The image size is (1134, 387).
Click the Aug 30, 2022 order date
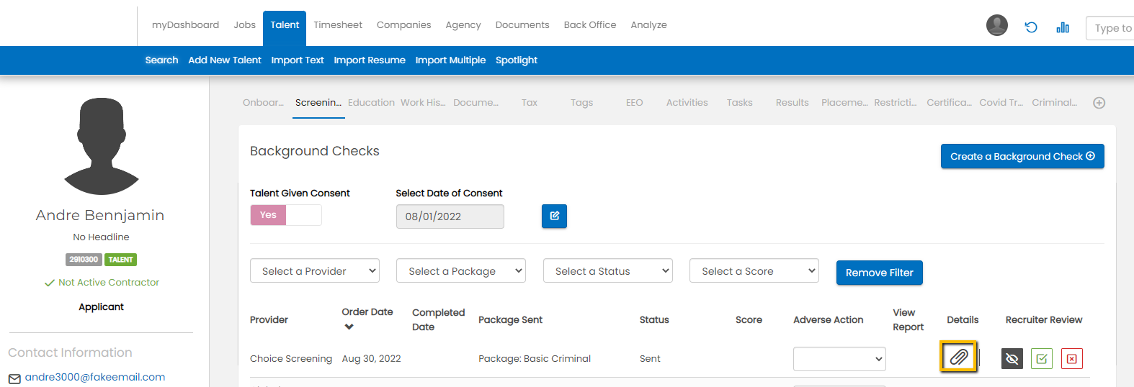click(371, 359)
